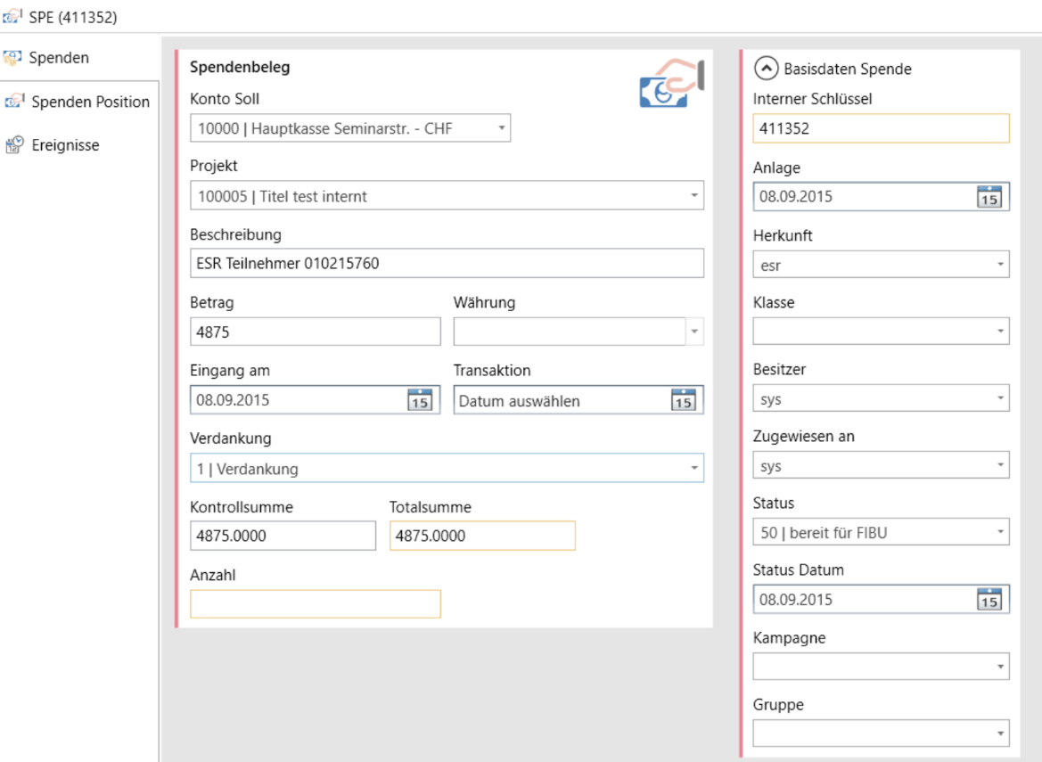Screen dimensions: 1042x762
Task: Open the Konto Soll dropdown
Action: tap(501, 128)
